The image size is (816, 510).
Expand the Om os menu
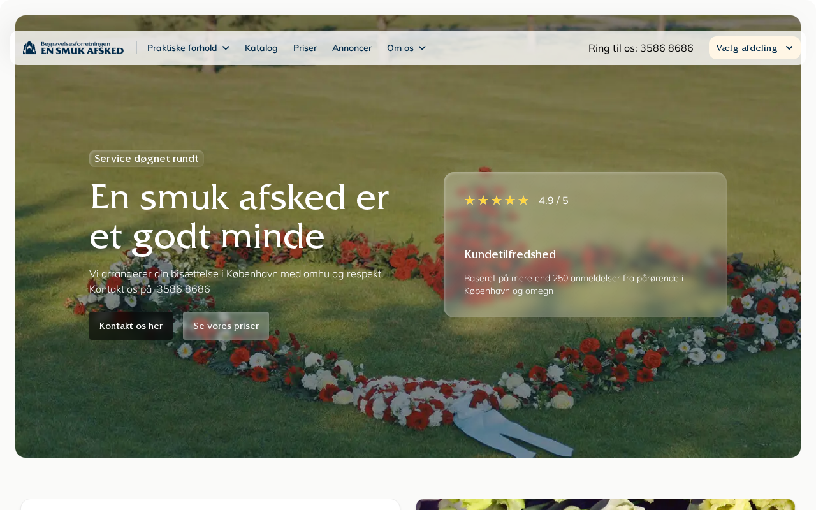(x=406, y=48)
